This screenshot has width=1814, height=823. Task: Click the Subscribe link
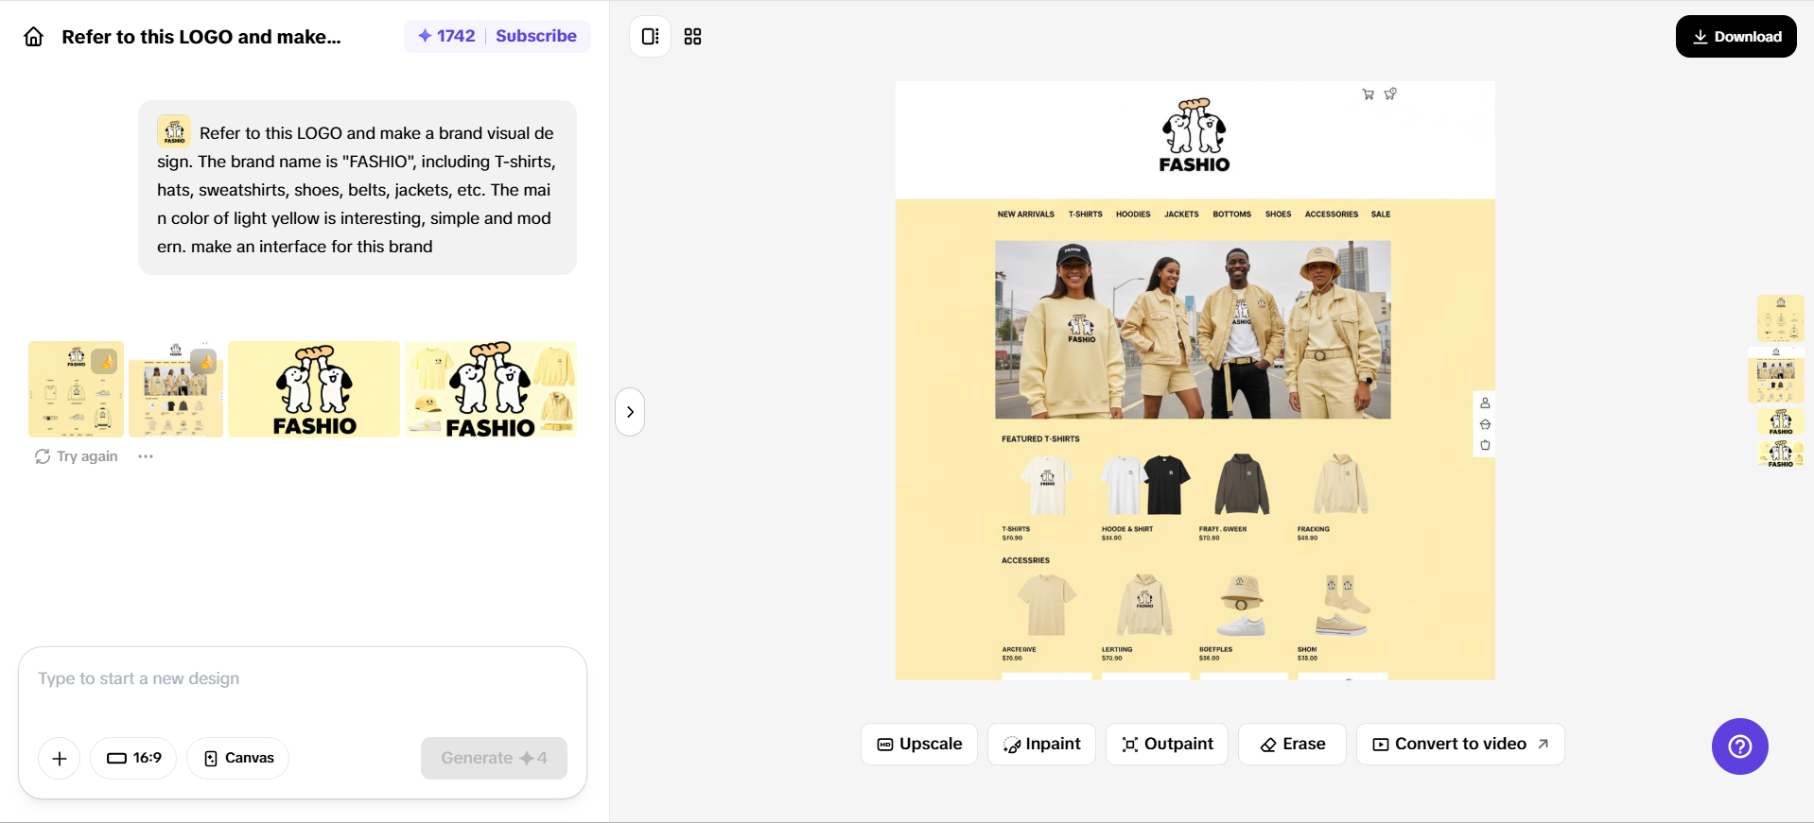click(536, 36)
